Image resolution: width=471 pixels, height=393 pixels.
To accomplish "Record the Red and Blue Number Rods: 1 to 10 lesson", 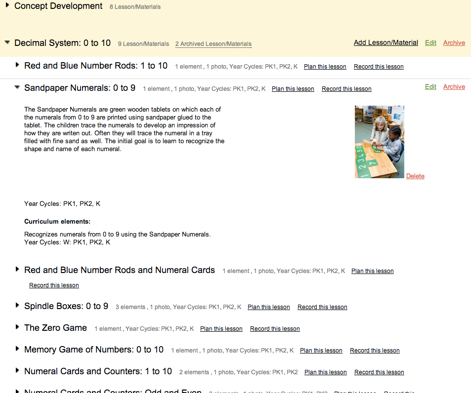I will coord(379,67).
